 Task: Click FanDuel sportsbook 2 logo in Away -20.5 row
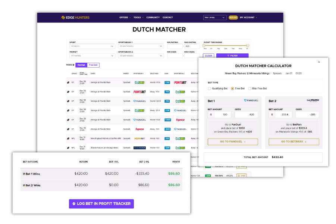point(180,111)
